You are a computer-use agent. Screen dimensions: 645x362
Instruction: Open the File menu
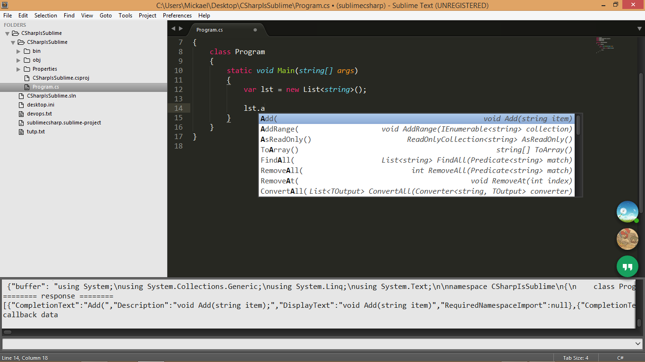[8, 16]
